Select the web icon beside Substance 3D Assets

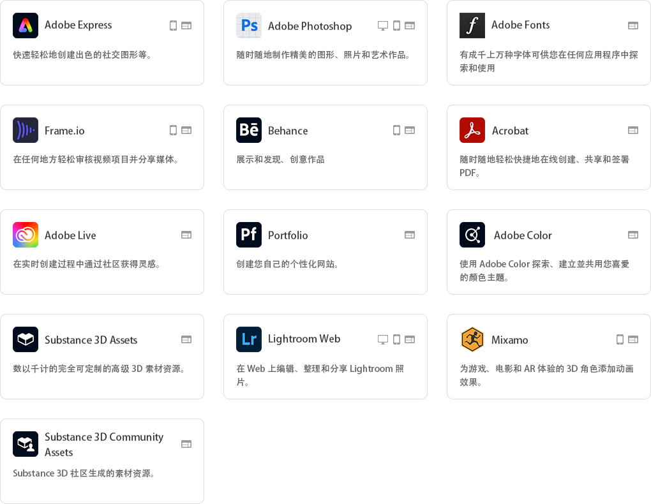coord(186,339)
